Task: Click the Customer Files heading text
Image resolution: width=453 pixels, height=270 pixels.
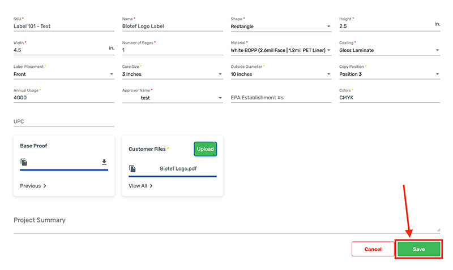Action: click(147, 149)
